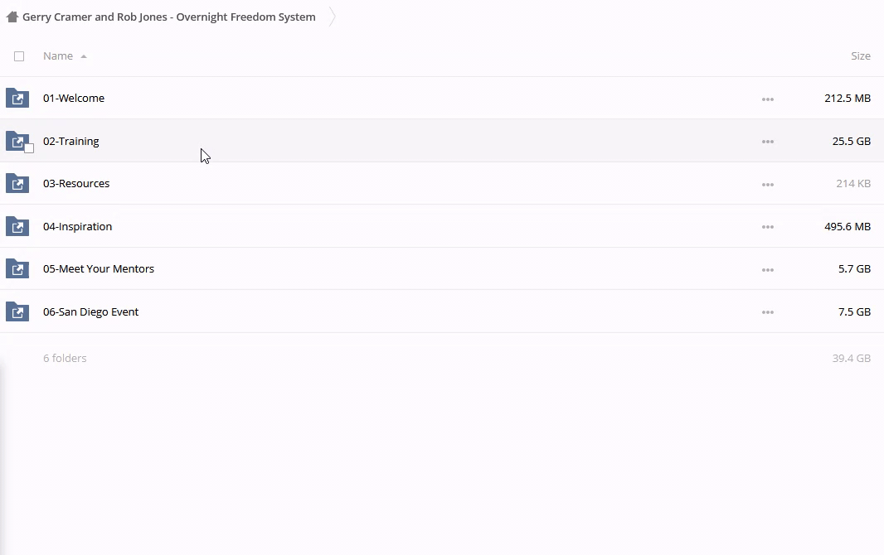Open the 03-Resources folder name

[76, 184]
